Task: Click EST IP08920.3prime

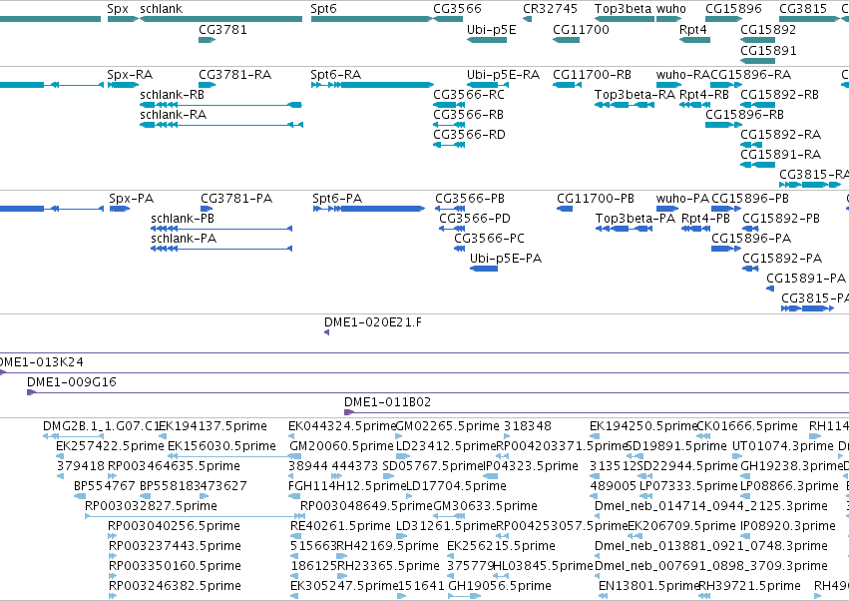Action: coord(788,526)
